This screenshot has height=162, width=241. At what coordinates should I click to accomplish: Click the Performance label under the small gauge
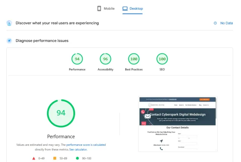coord(77,69)
